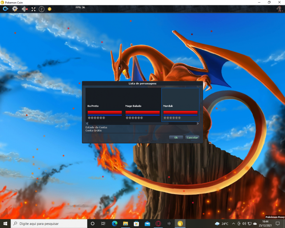285x228 pixels.
Task: Click the Cancelar button
Action: [192, 137]
